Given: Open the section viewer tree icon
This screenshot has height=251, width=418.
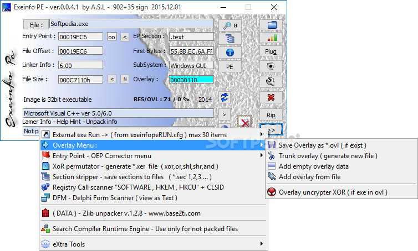Looking at the screenshot, I should tap(230, 39).
